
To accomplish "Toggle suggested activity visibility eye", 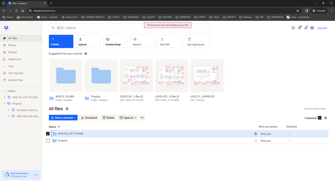I will 86,54.
